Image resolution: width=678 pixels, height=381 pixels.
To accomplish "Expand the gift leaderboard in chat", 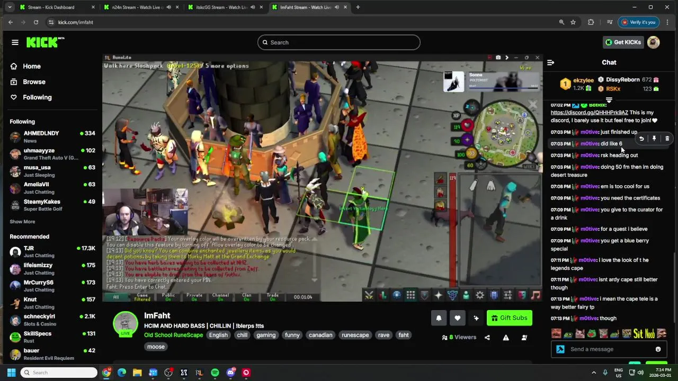I will pos(609,100).
